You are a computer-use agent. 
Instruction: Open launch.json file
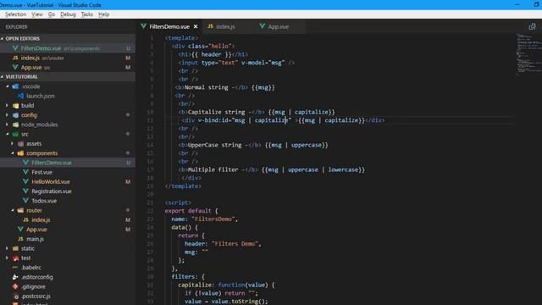click(x=41, y=96)
